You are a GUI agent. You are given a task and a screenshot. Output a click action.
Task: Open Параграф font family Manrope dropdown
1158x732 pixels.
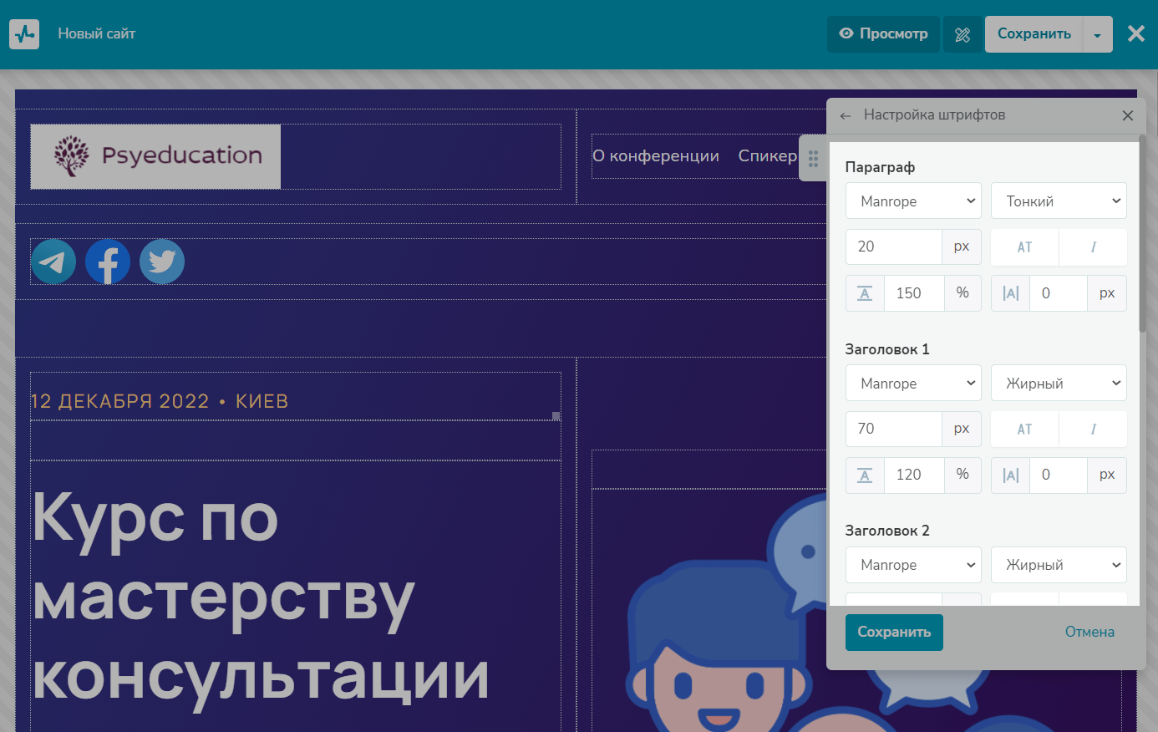coord(913,201)
